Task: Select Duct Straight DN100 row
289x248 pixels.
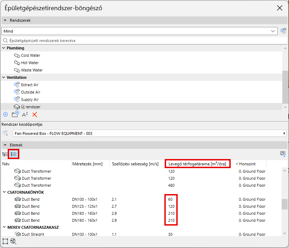Action: 142,234
